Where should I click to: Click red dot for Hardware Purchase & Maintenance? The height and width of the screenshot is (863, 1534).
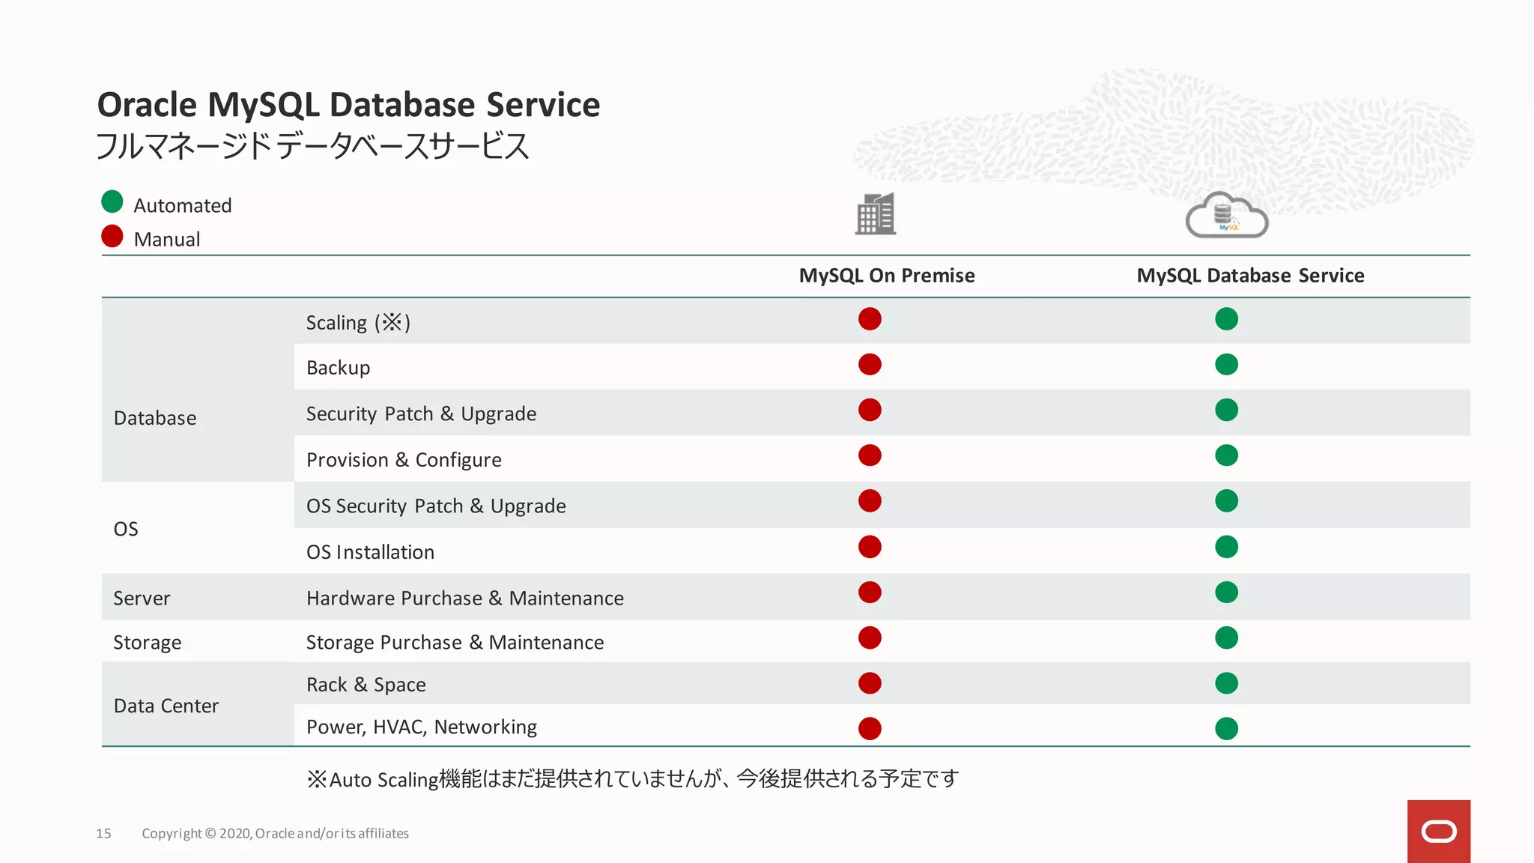pos(870,593)
